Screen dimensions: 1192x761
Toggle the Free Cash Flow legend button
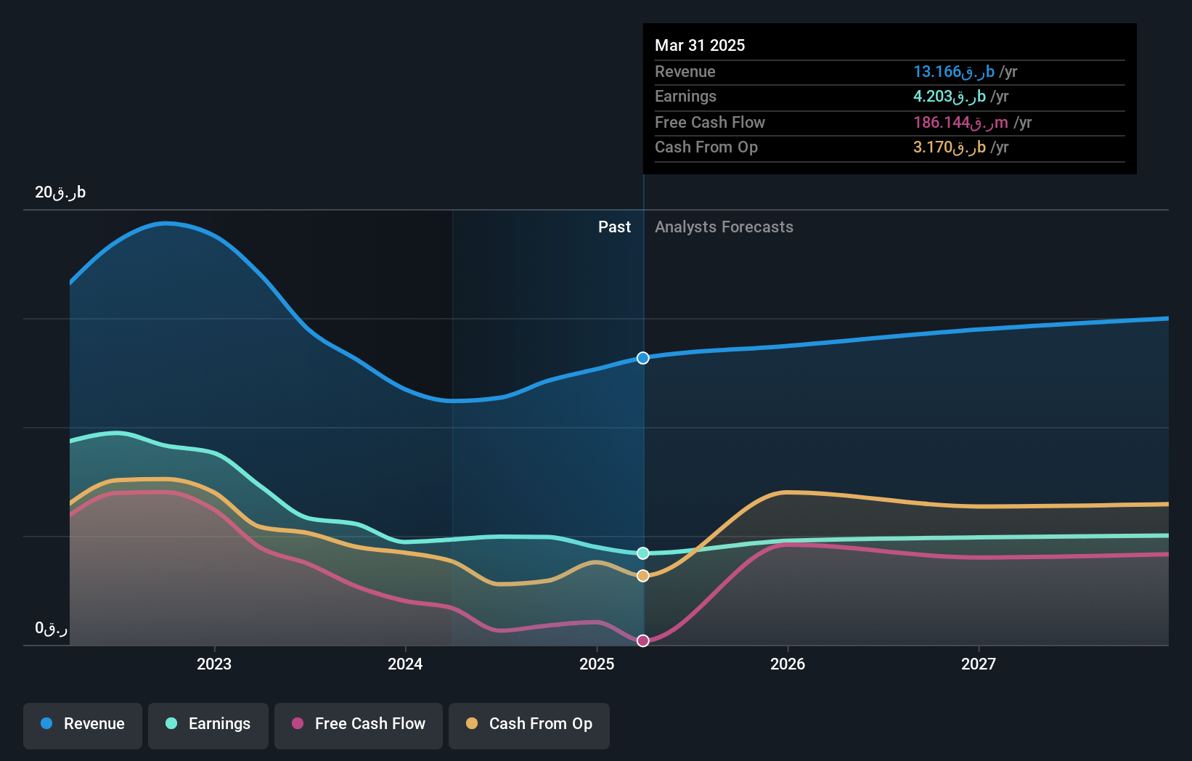click(x=359, y=725)
